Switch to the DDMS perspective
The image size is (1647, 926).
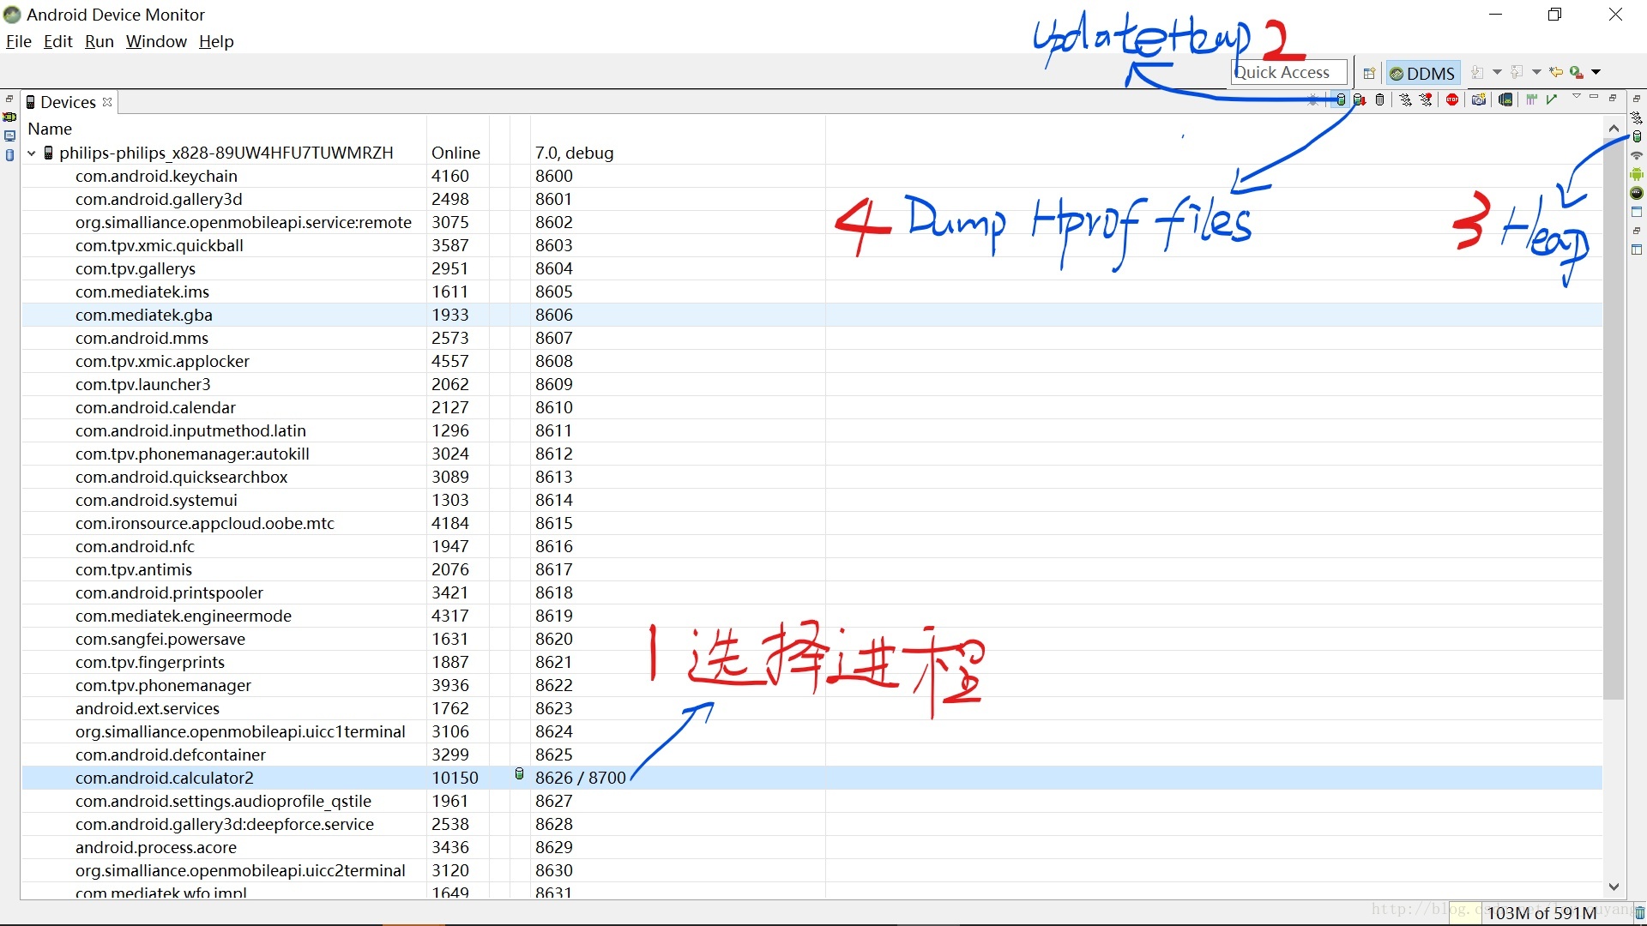[1422, 73]
